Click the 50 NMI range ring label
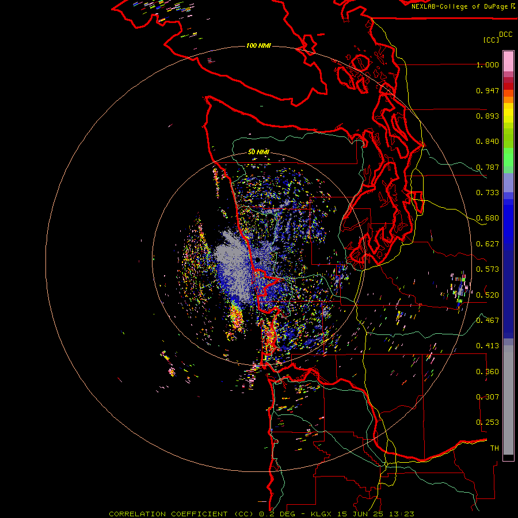The height and width of the screenshot is (518, 518). point(258,152)
